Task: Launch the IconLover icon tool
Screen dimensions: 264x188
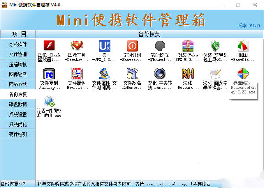Action: [x=77, y=46]
